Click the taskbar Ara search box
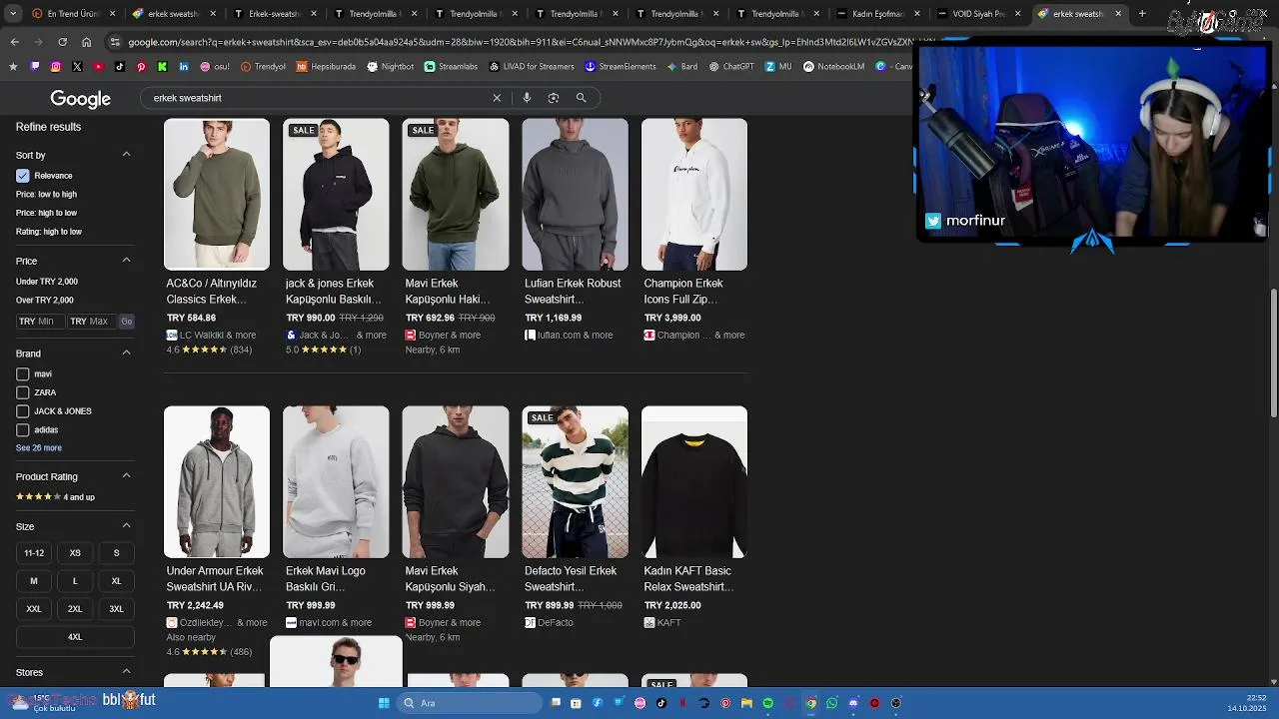This screenshot has height=719, width=1279. point(470,703)
